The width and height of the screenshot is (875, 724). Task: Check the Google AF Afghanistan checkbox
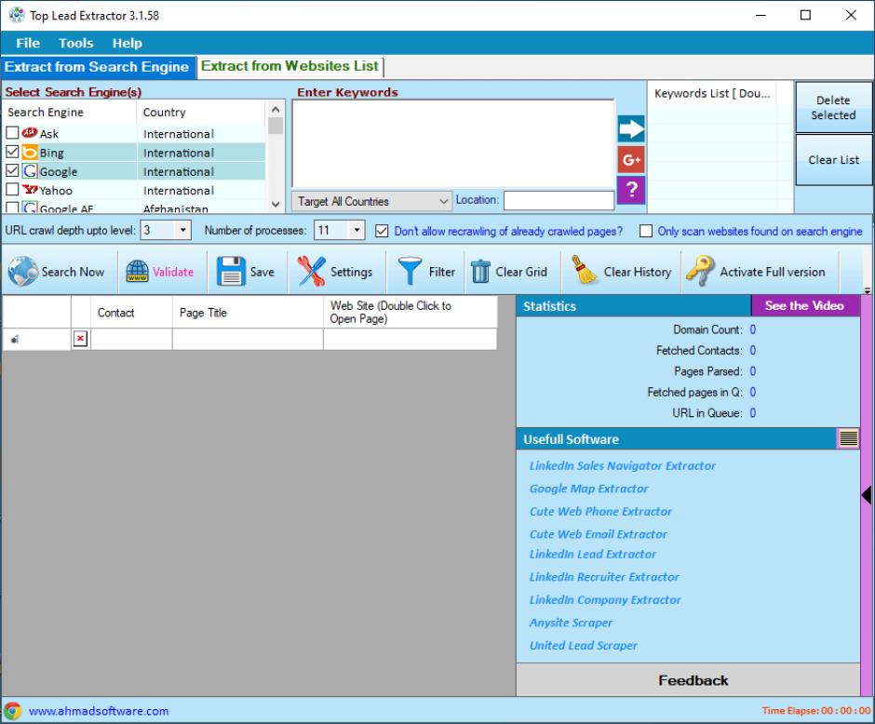12,208
